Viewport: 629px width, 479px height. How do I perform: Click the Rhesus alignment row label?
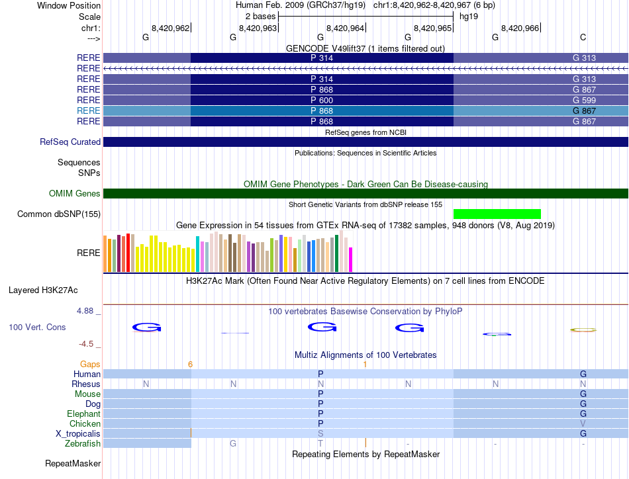pos(86,384)
